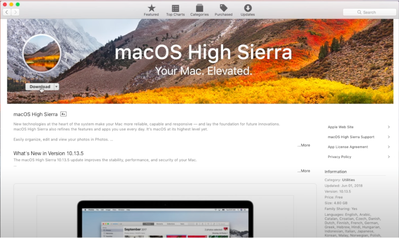Screen dimensions: 399x238
Task: Click the chevron next to Apple Web Site
Action: (389, 127)
